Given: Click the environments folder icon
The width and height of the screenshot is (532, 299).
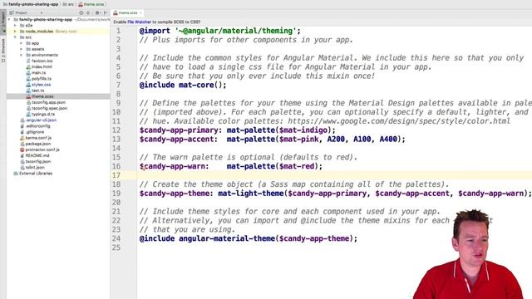Looking at the screenshot, I should (x=28, y=55).
